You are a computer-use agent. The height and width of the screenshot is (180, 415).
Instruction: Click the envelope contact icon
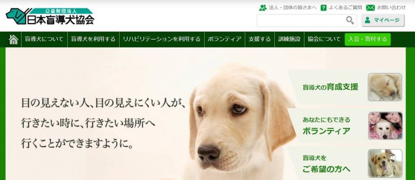[370, 8]
